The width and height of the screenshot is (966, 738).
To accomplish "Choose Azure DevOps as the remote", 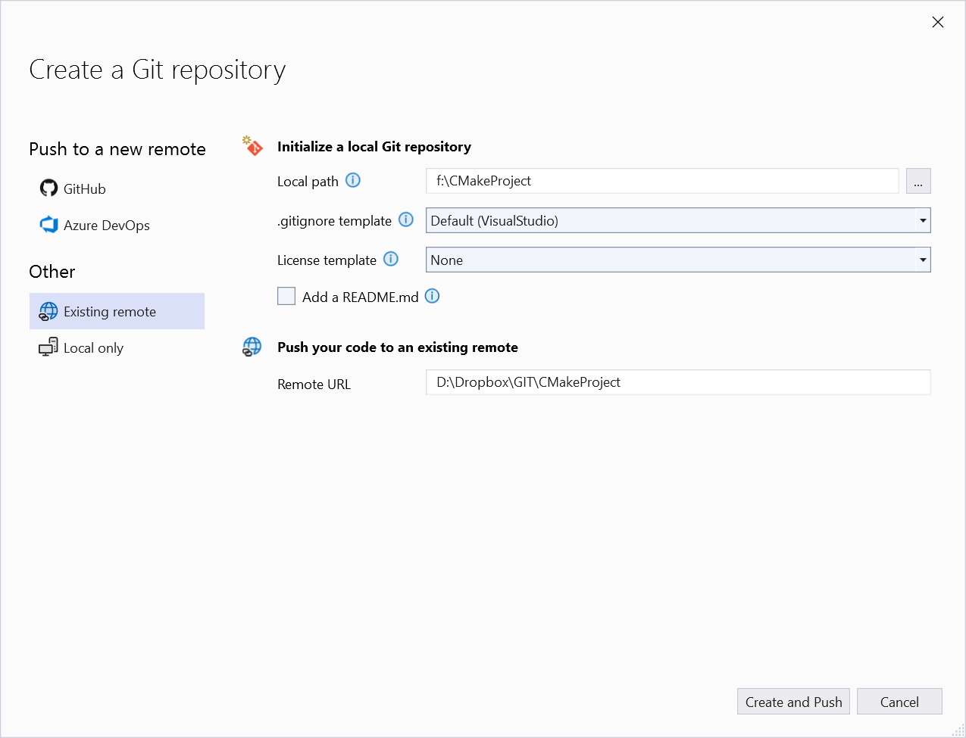I will coord(106,226).
